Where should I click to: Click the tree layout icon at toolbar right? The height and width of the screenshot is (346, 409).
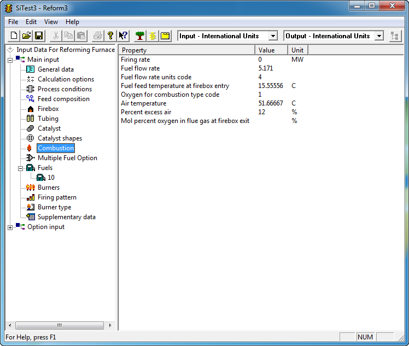[395, 36]
